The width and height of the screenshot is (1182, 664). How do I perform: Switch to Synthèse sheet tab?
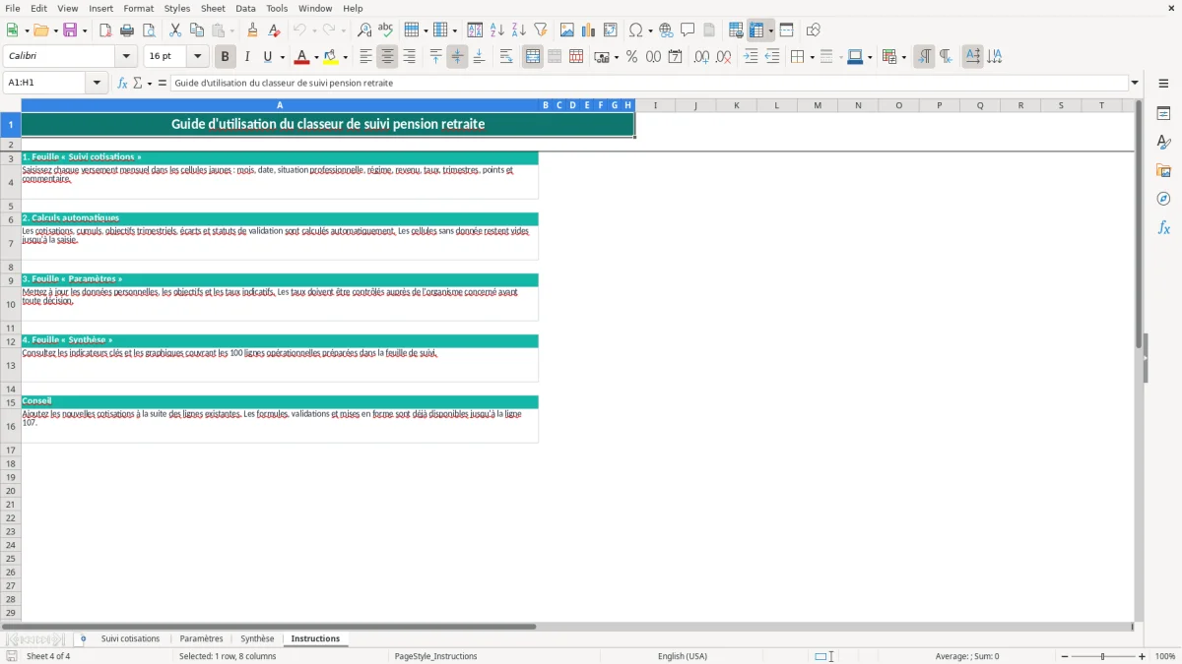[x=257, y=639]
